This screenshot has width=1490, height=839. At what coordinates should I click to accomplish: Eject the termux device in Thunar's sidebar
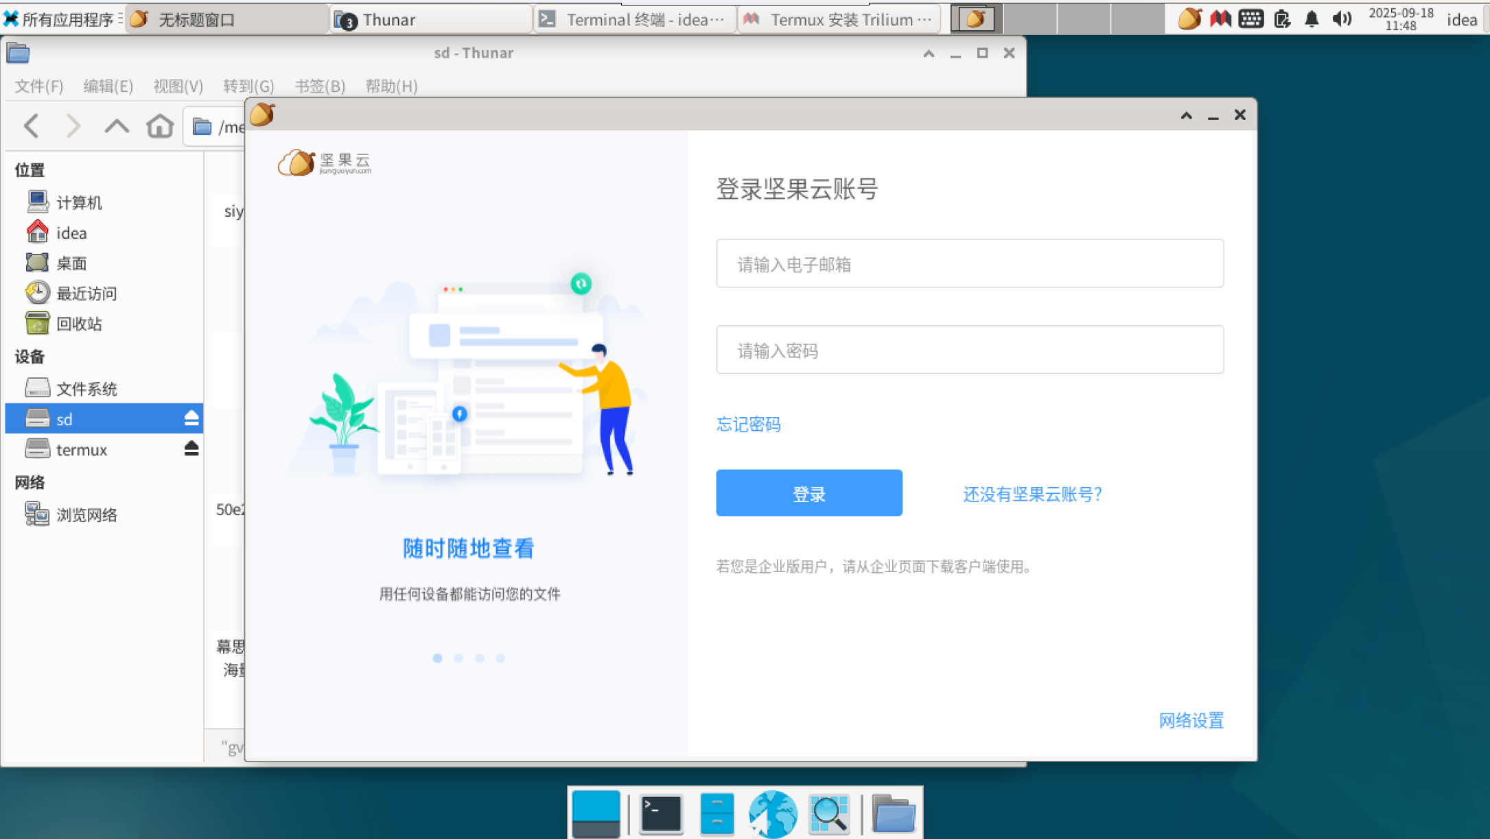tap(191, 448)
